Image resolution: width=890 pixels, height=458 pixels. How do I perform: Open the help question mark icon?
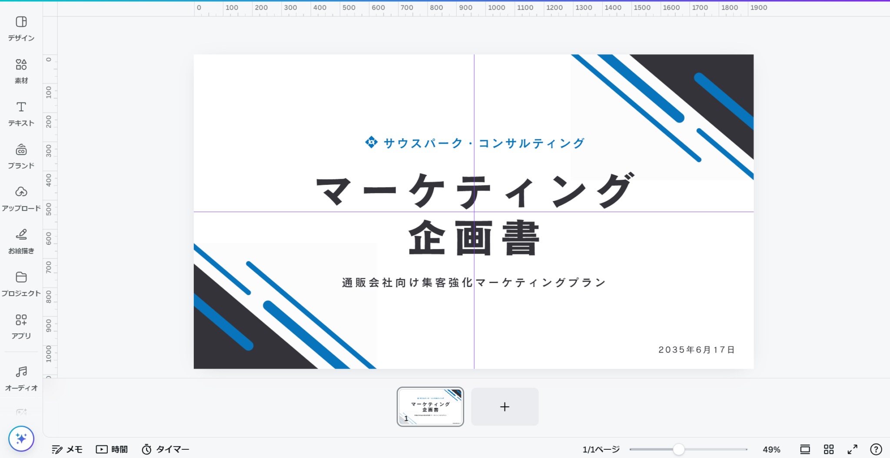point(876,449)
